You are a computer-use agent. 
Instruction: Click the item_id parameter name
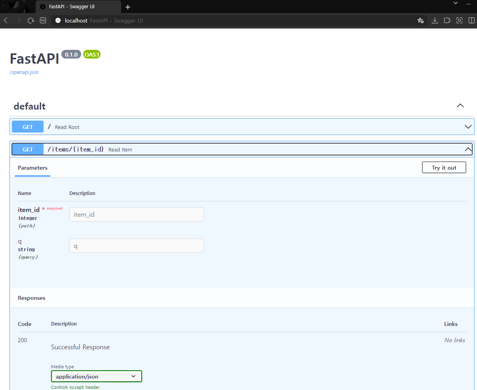[29, 210]
